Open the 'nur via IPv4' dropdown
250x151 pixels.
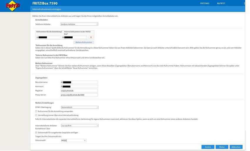80,126
